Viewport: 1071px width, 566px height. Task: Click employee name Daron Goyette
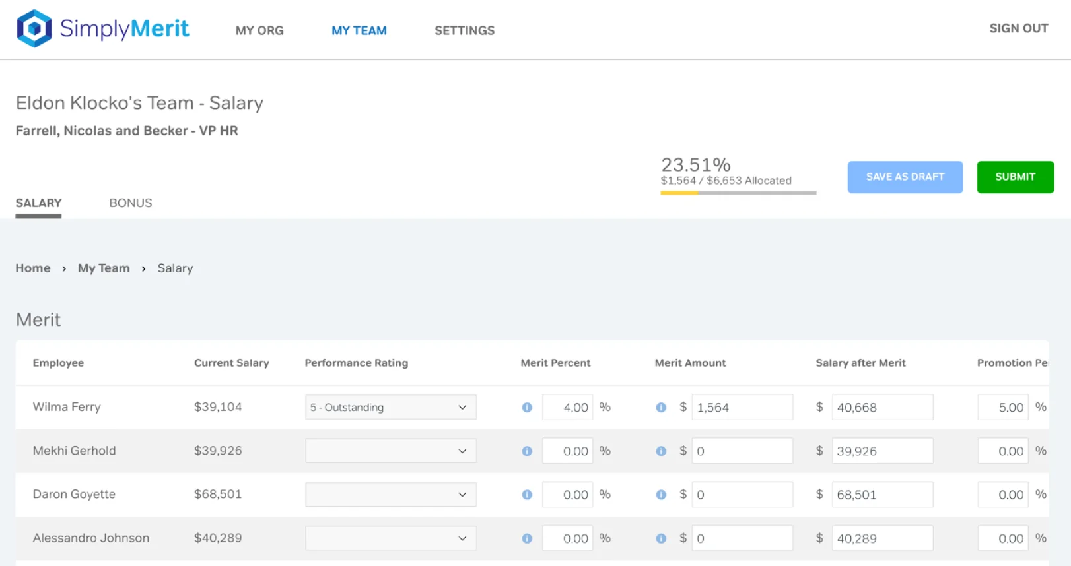click(x=74, y=494)
